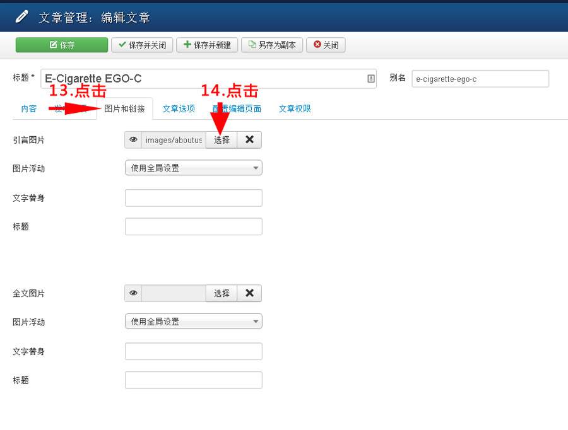This screenshot has width=568, height=430.
Task: Toggle preview of 全文图片 with the eye icon
Action: tap(133, 293)
